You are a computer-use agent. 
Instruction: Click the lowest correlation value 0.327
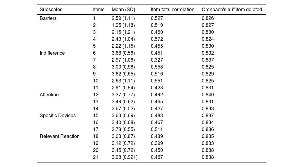coord(157,60)
